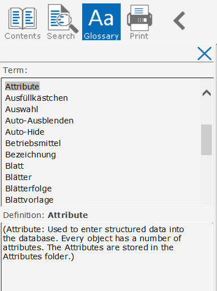
Task: Select the term Attribute
Action: click(22, 87)
